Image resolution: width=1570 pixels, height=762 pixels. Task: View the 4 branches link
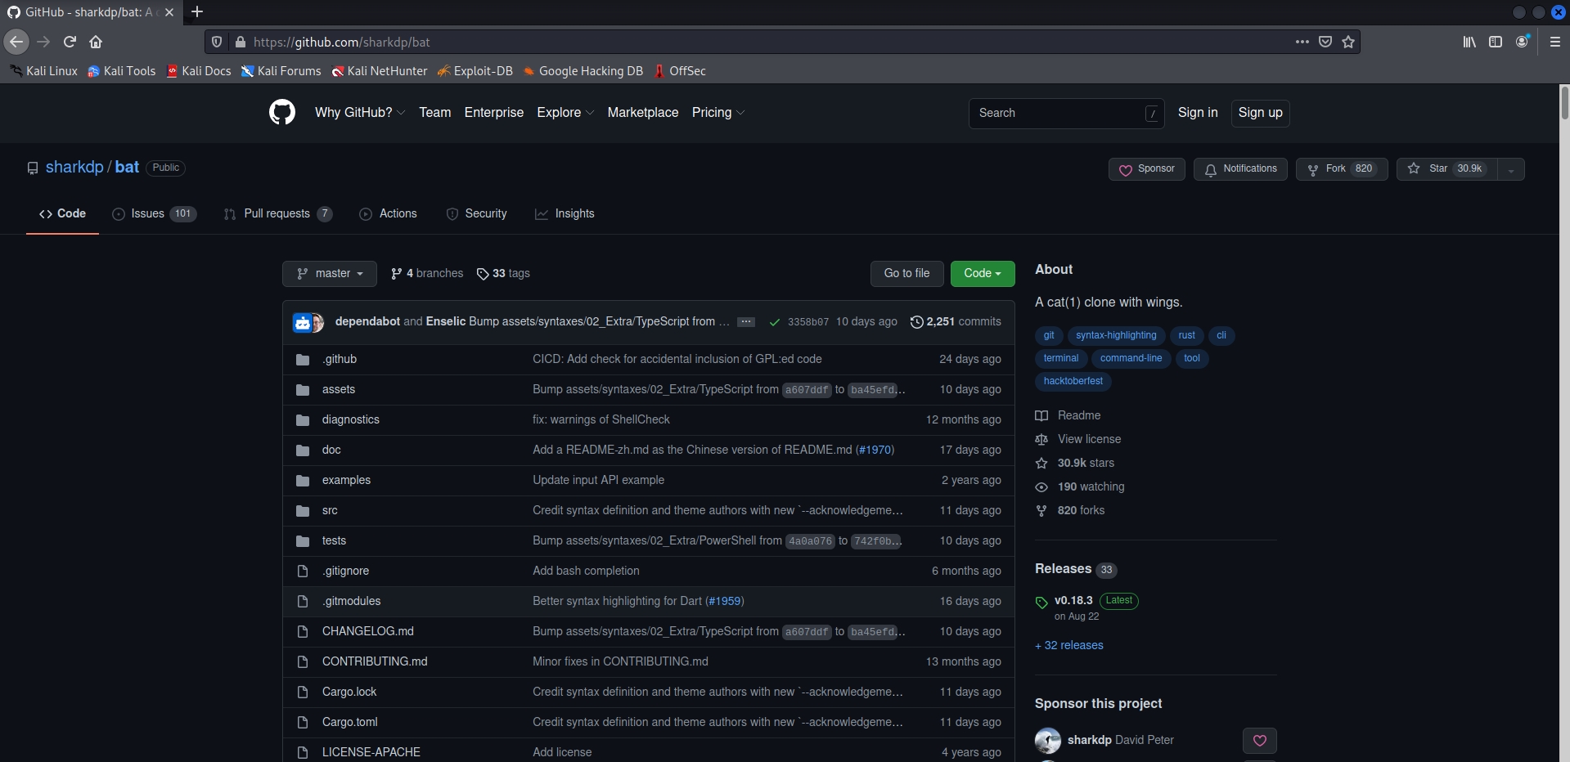pyautogui.click(x=427, y=274)
